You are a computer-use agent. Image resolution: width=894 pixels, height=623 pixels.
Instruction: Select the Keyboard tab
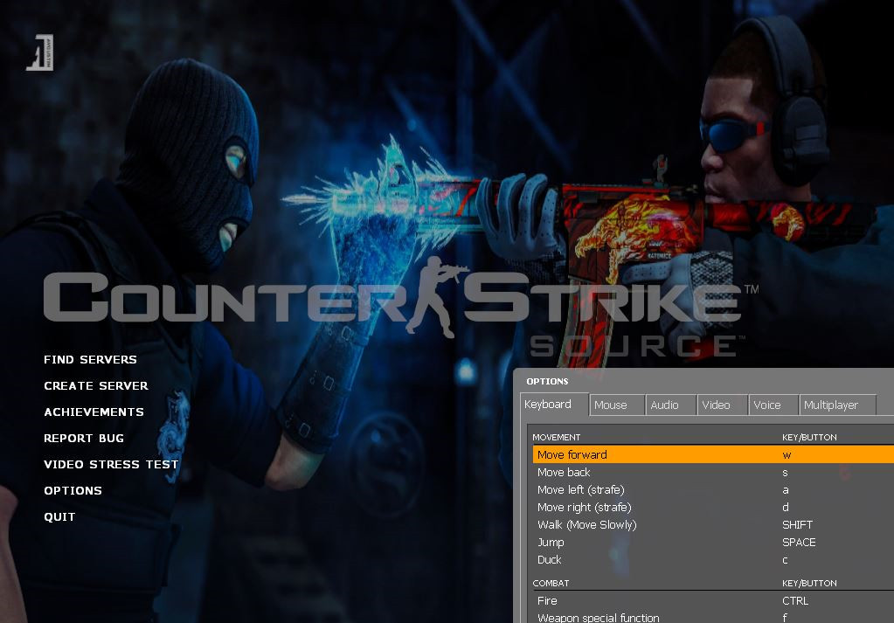(551, 404)
